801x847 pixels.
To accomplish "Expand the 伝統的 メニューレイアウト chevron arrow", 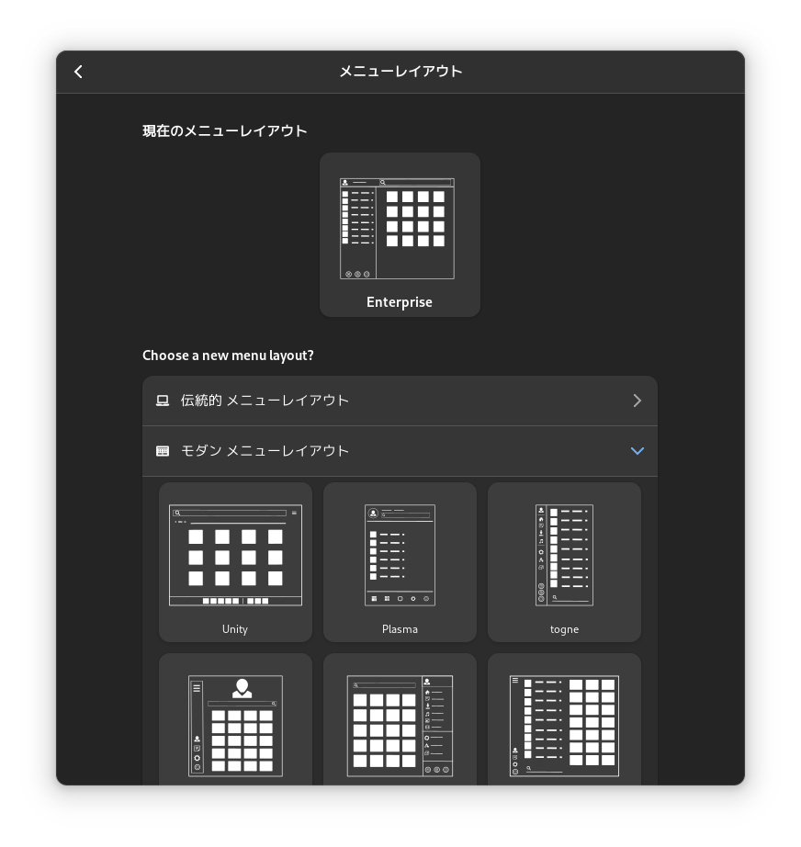I will (x=637, y=401).
